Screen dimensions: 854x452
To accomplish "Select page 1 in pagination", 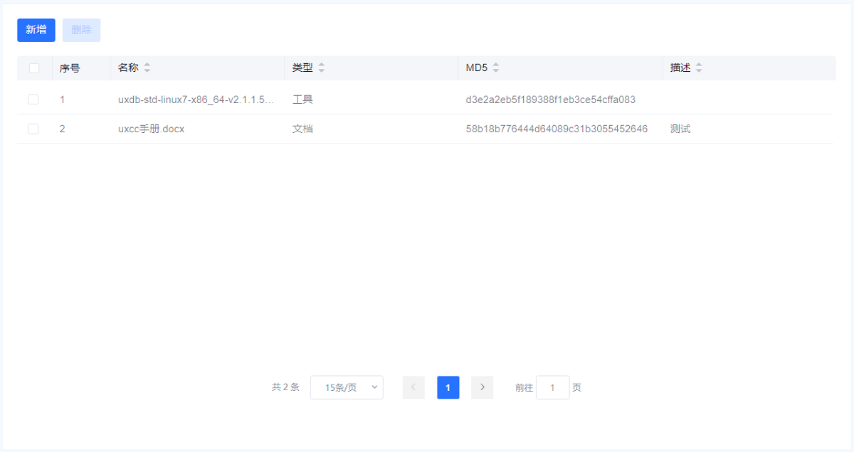I will (x=448, y=387).
